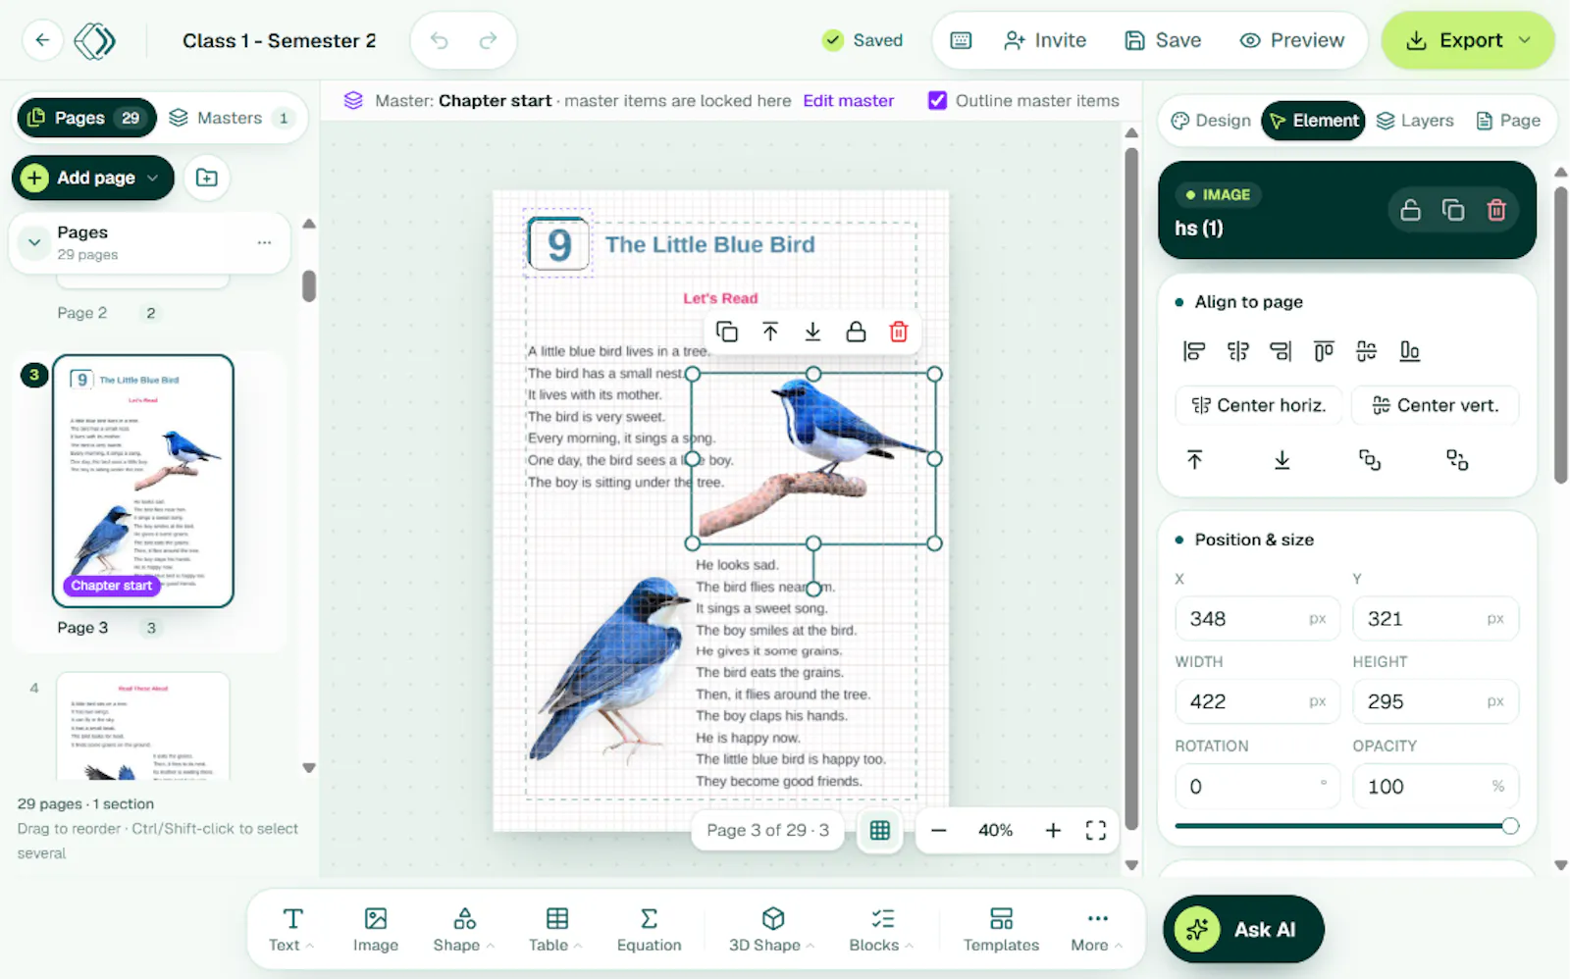Open the Preview button
This screenshot has height=979, width=1570.
pyautogui.click(x=1292, y=40)
